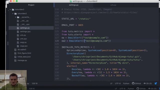This screenshot has width=160, height=90.
Task: Click the djangoproject docs URL comment
Action: [101, 12]
